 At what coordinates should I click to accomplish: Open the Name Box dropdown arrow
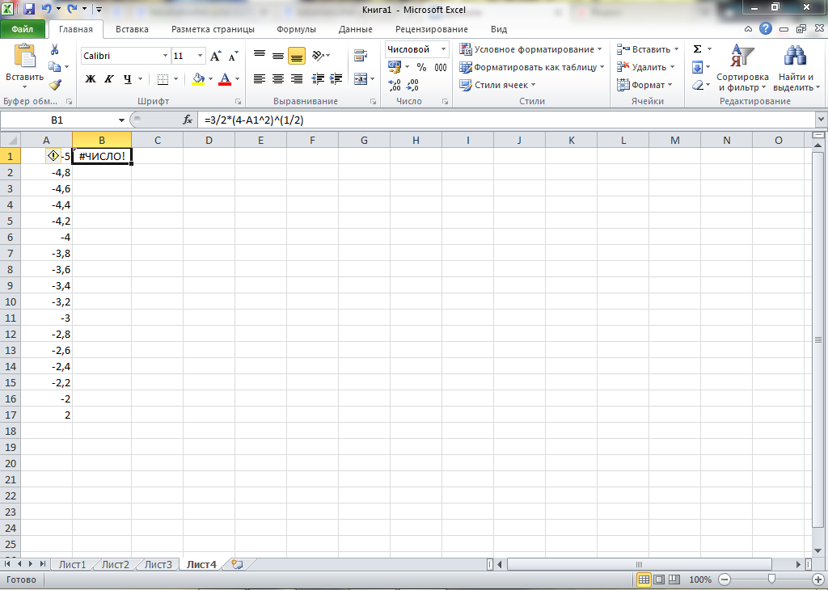click(x=121, y=120)
